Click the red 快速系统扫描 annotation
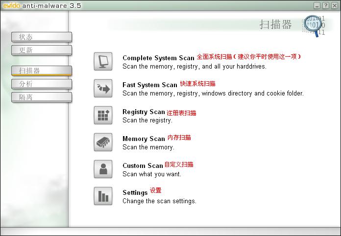The image size is (341, 236). coord(197,84)
